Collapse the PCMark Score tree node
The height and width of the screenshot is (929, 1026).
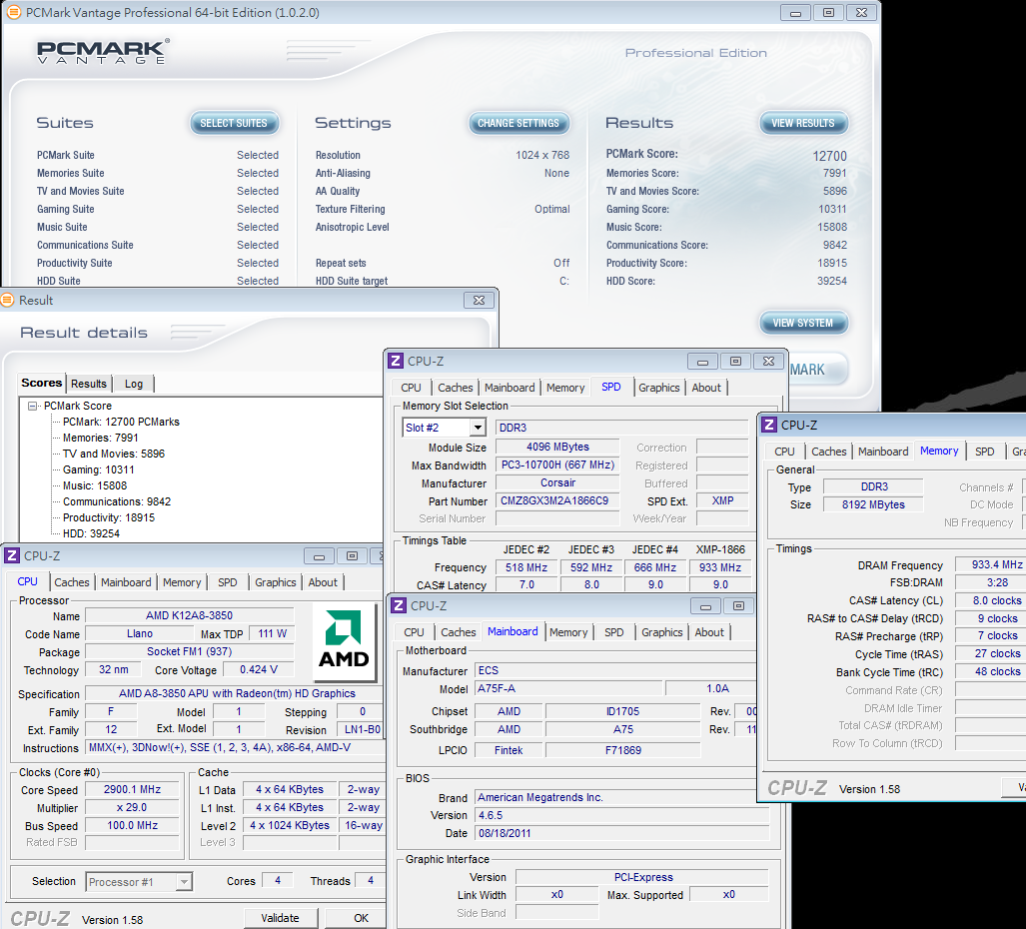click(32, 407)
